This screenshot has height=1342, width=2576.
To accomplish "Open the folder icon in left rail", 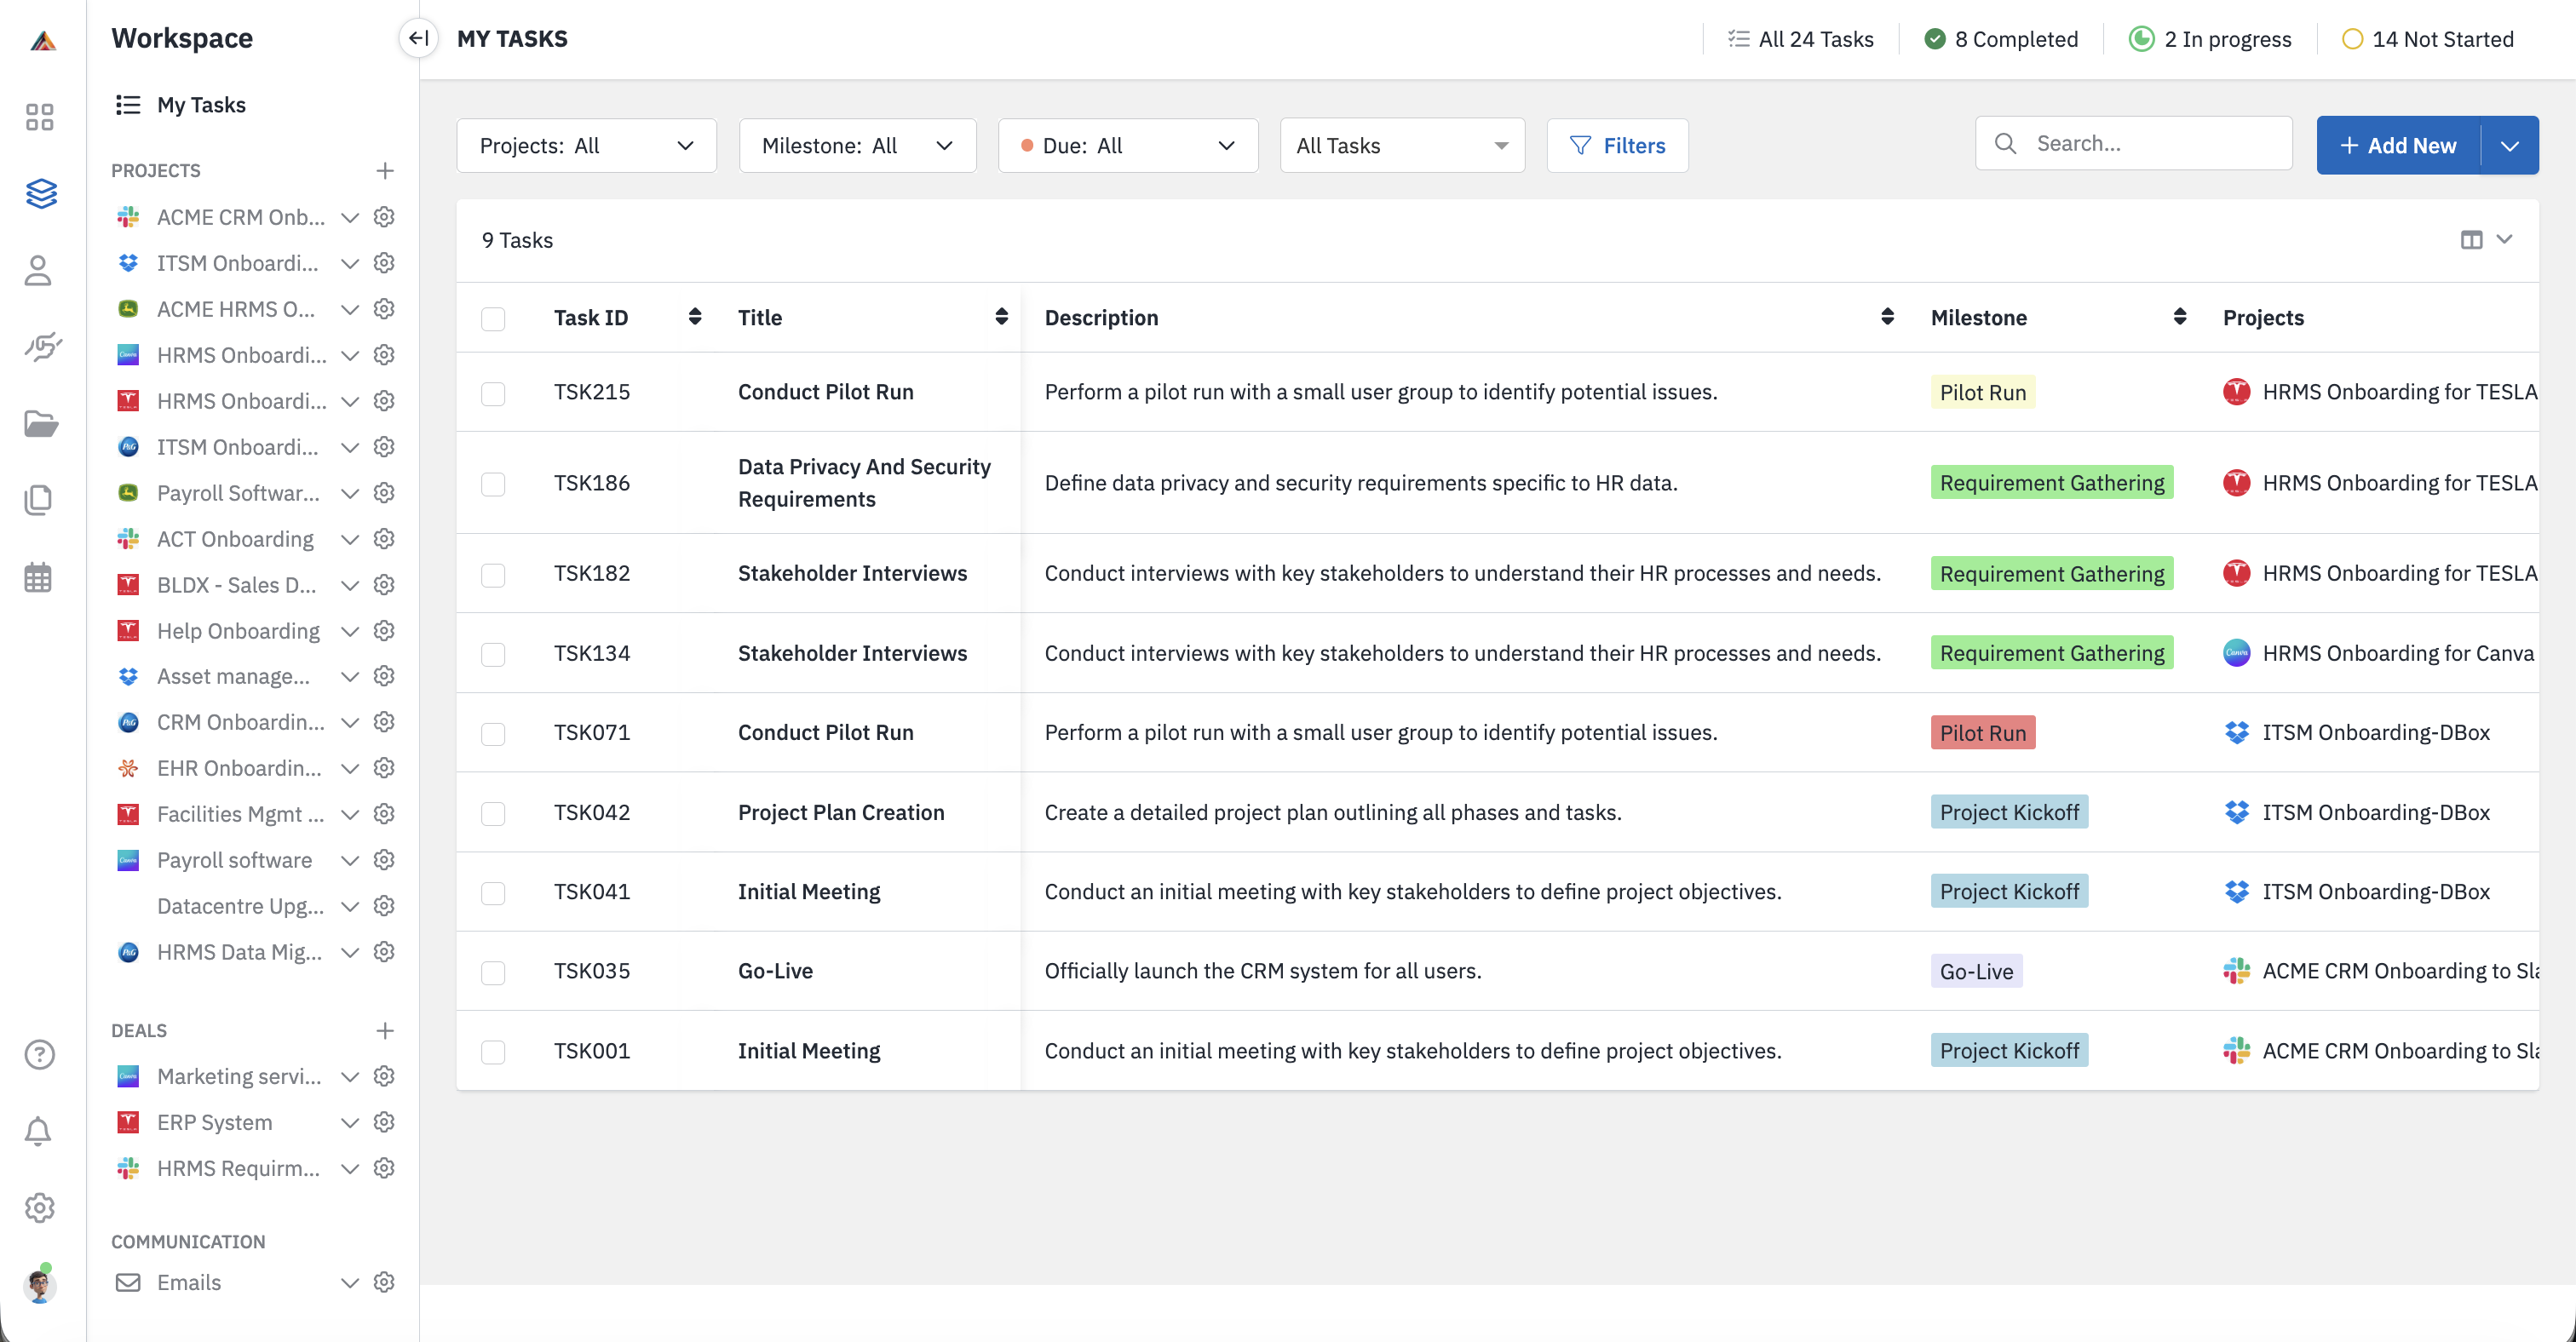I will coord(39,422).
